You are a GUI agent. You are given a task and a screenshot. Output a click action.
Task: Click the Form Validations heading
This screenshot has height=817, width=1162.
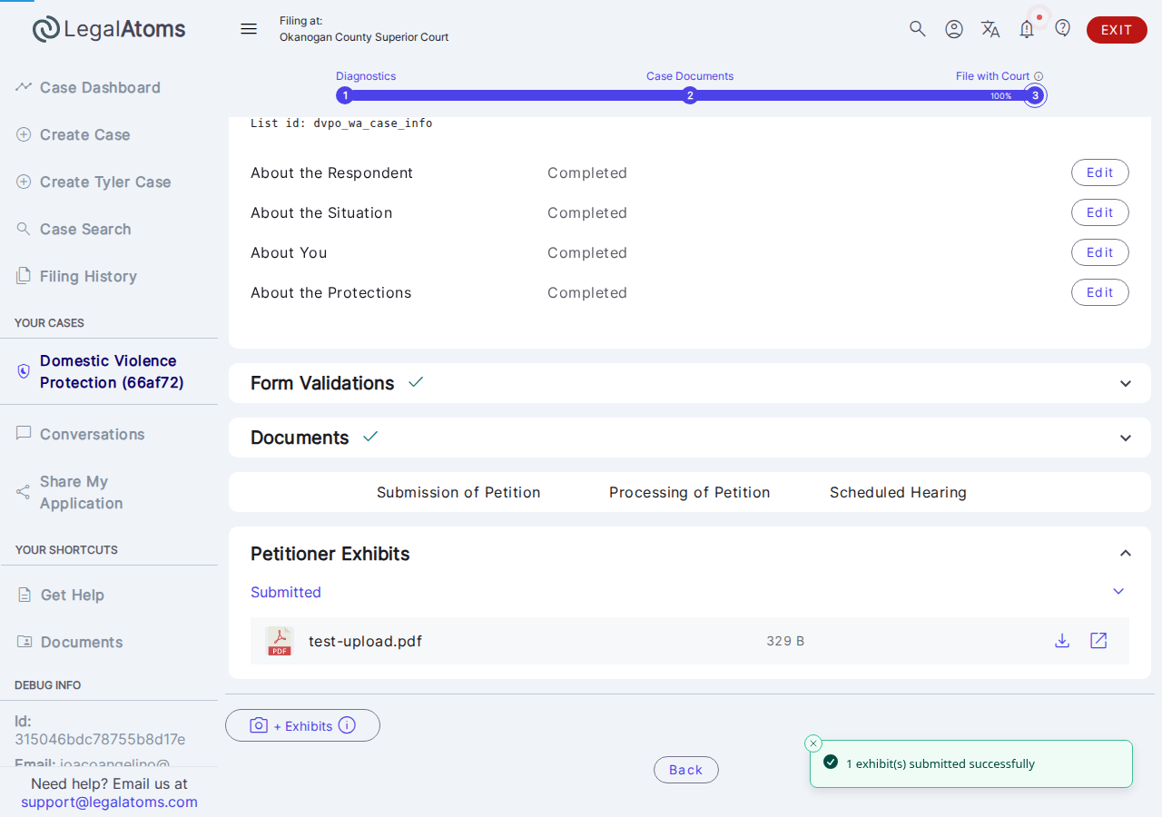click(322, 383)
